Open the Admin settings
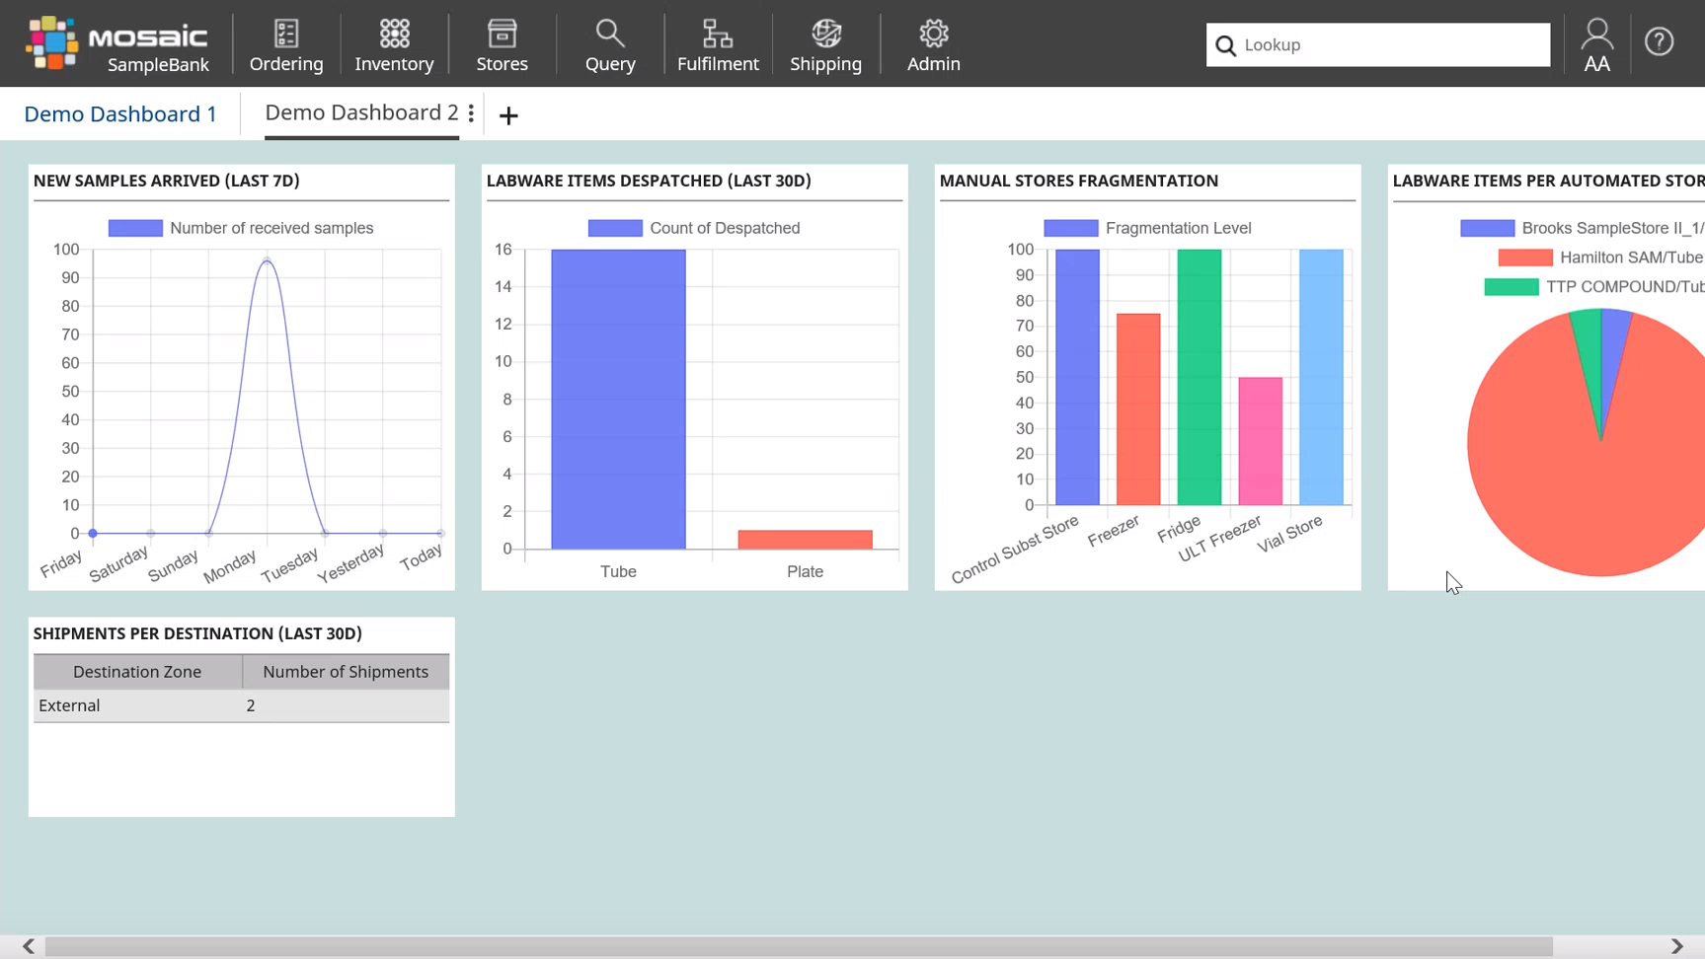1705x959 pixels. (933, 43)
